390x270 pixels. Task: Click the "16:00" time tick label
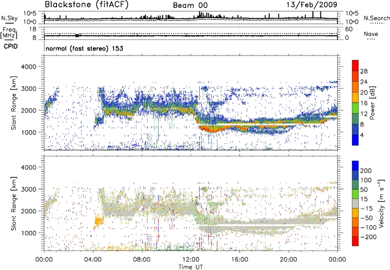pyautogui.click(x=239, y=260)
